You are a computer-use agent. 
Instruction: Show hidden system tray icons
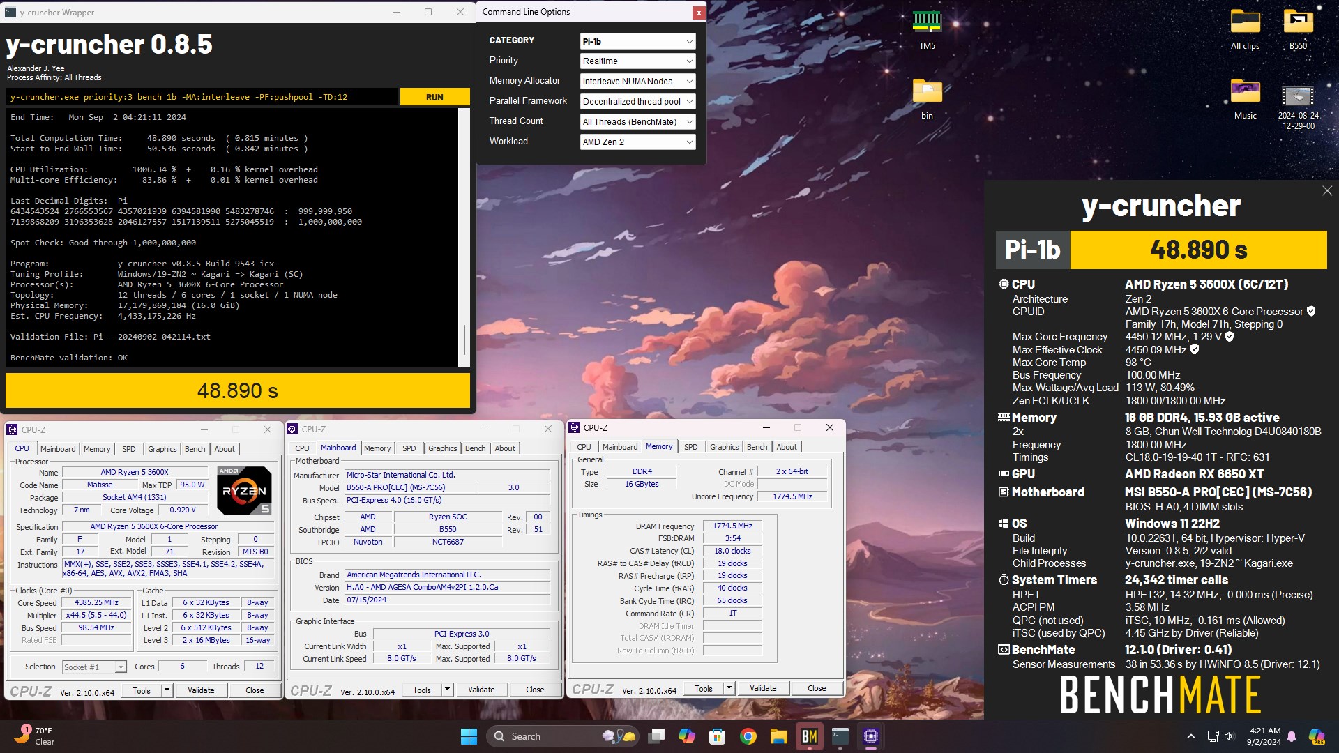tap(1191, 736)
